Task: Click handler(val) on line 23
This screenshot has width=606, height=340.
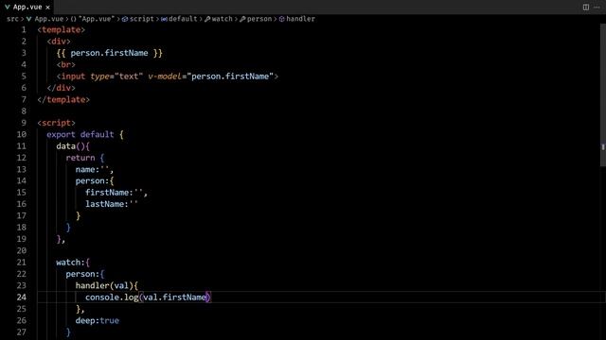Action: [x=104, y=285]
